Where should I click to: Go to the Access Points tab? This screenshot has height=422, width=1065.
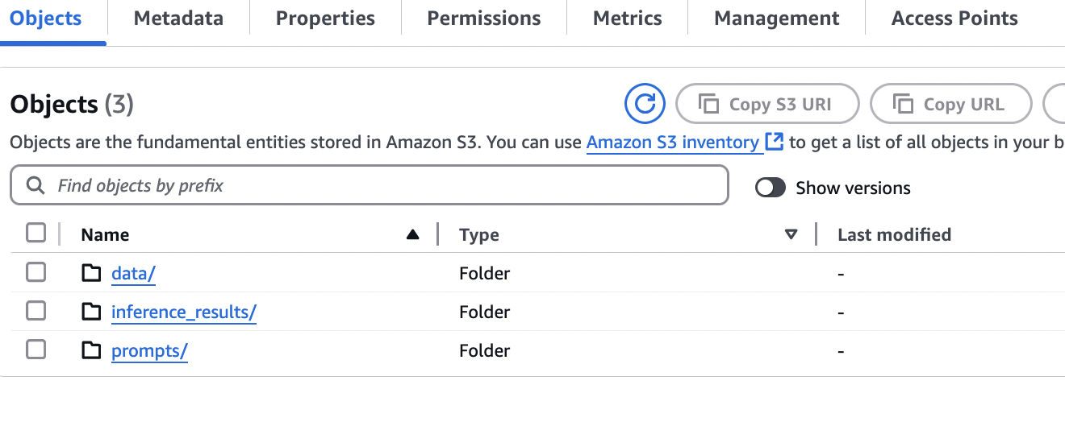point(954,19)
